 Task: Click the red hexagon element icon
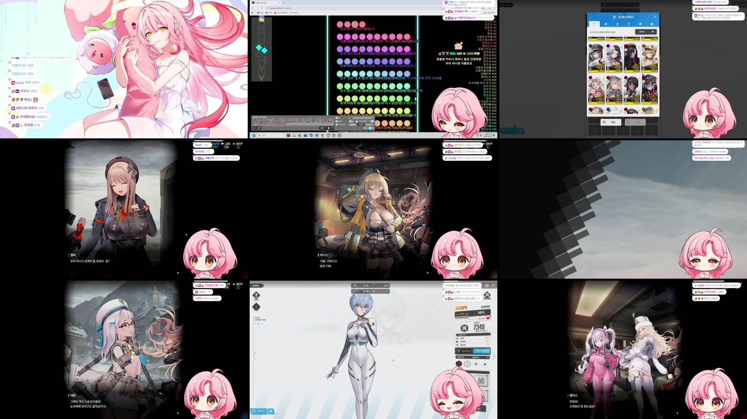pyautogui.click(x=459, y=364)
